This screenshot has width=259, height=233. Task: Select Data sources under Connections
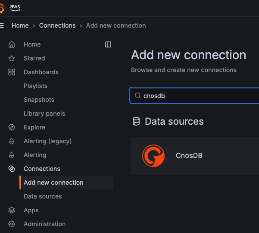pos(43,196)
